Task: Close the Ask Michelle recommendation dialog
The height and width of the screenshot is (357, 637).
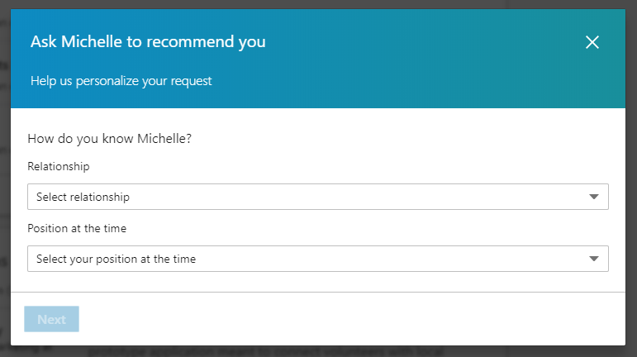Action: point(592,42)
